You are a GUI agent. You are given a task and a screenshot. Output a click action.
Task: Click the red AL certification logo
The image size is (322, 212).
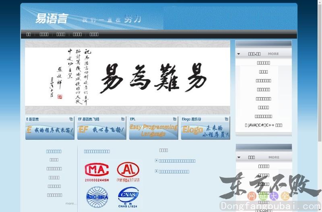(x=128, y=172)
